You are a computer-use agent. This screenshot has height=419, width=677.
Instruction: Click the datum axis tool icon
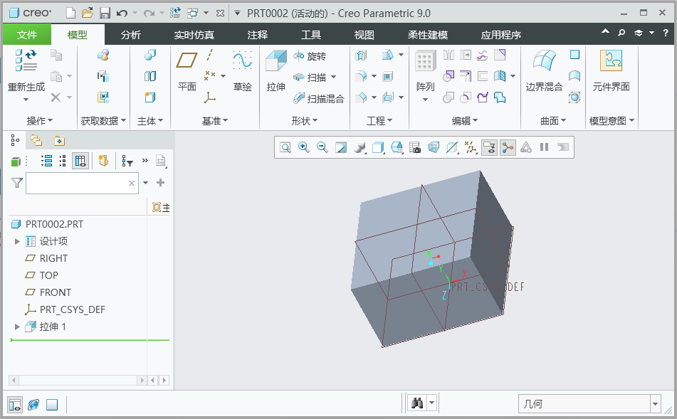(210, 55)
